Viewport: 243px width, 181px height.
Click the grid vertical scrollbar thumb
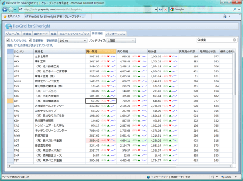click(234, 74)
